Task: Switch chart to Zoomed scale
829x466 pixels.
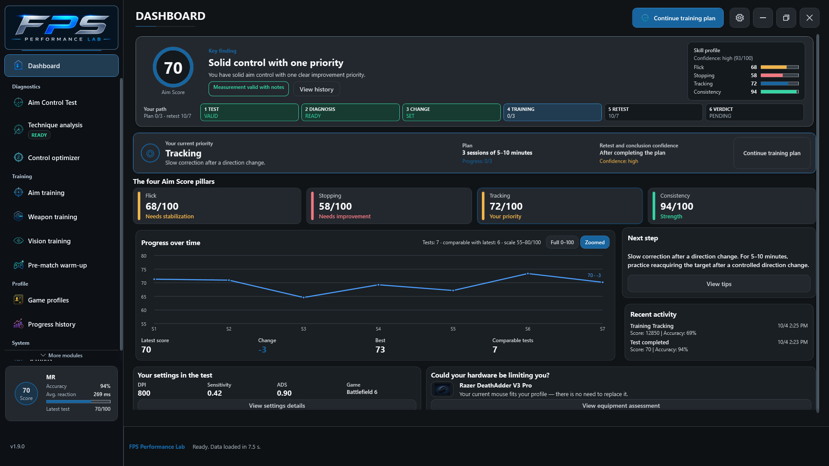Action: tap(595, 242)
